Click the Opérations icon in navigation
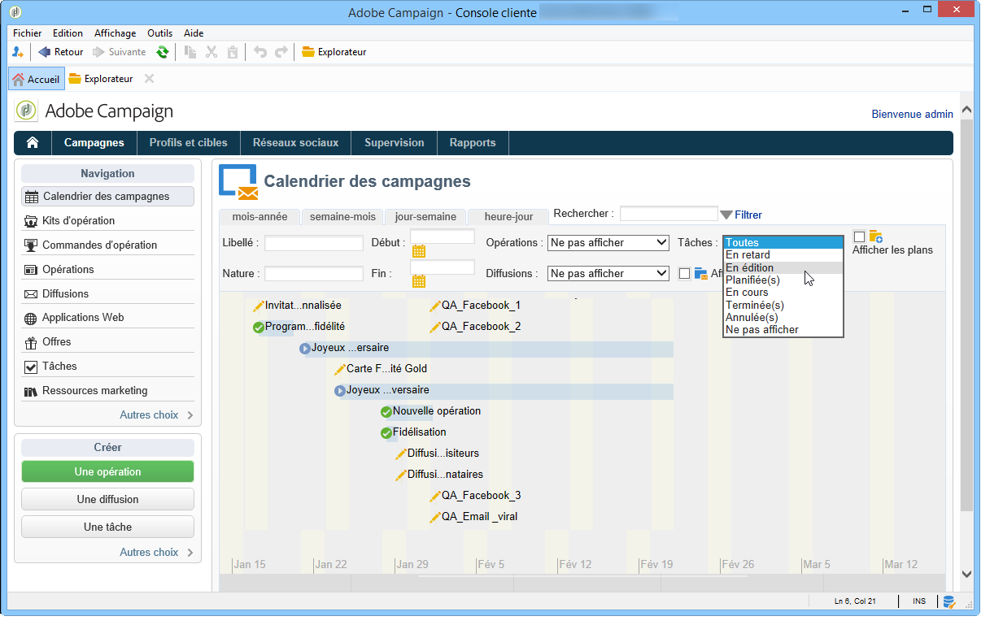 (31, 270)
